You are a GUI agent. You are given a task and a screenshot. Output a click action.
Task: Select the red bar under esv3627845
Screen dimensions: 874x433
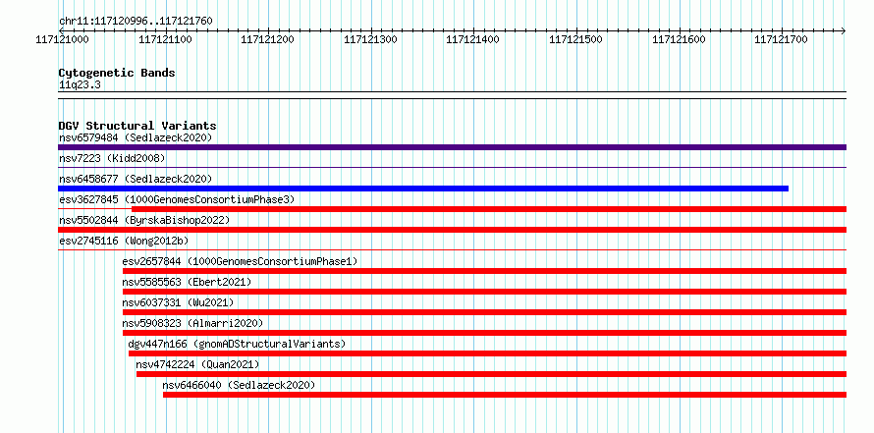(x=489, y=209)
